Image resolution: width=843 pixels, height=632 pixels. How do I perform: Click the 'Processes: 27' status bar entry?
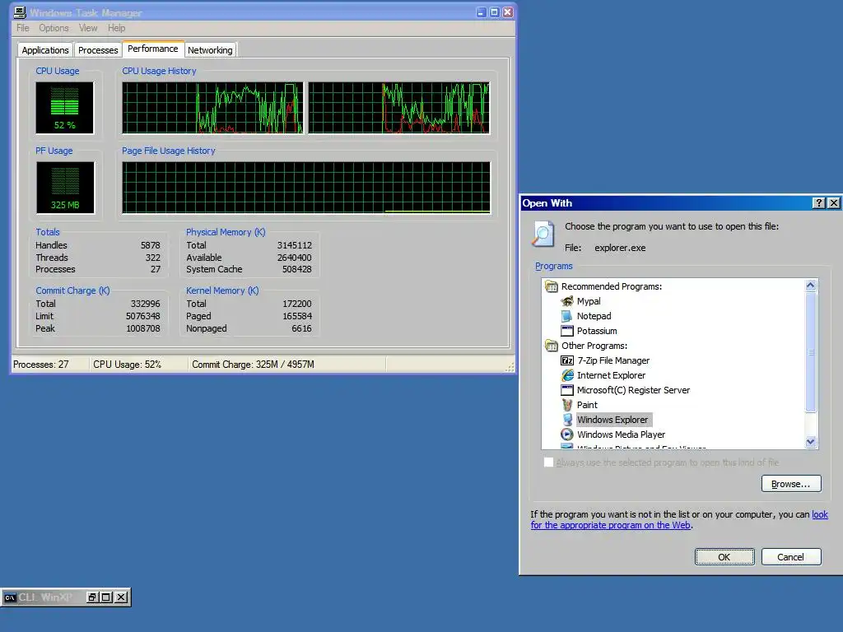41,365
